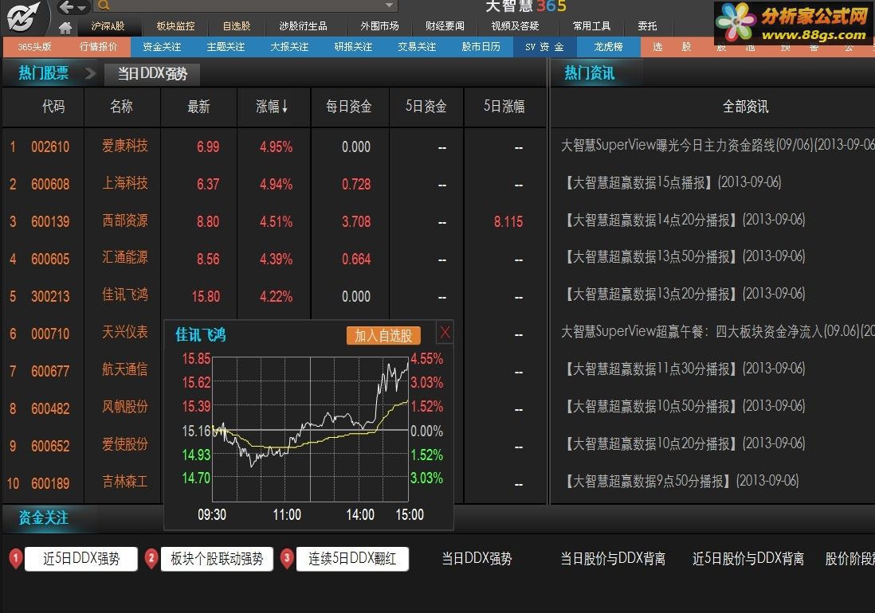The height and width of the screenshot is (613, 875).
Task: Switch to the SV 资金 tab
Action: [x=544, y=47]
